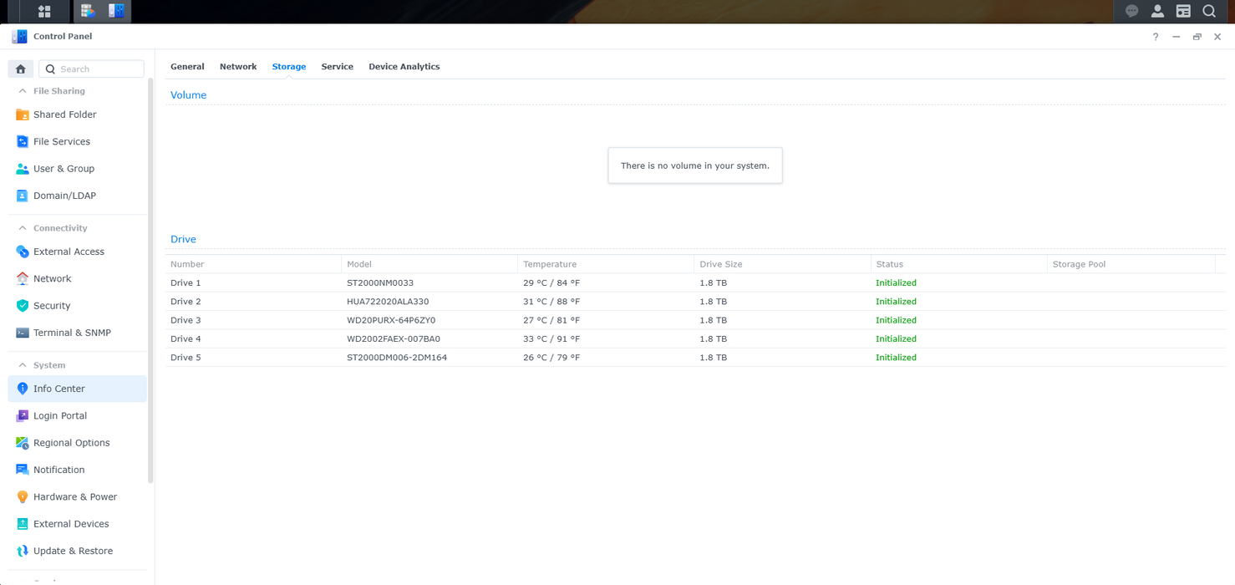Open Login Portal label
This screenshot has height=585, width=1235.
point(60,415)
